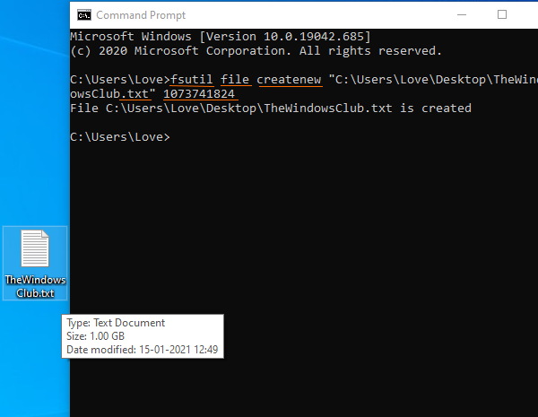Click the 'Date modified' tooltip line

pyautogui.click(x=142, y=350)
